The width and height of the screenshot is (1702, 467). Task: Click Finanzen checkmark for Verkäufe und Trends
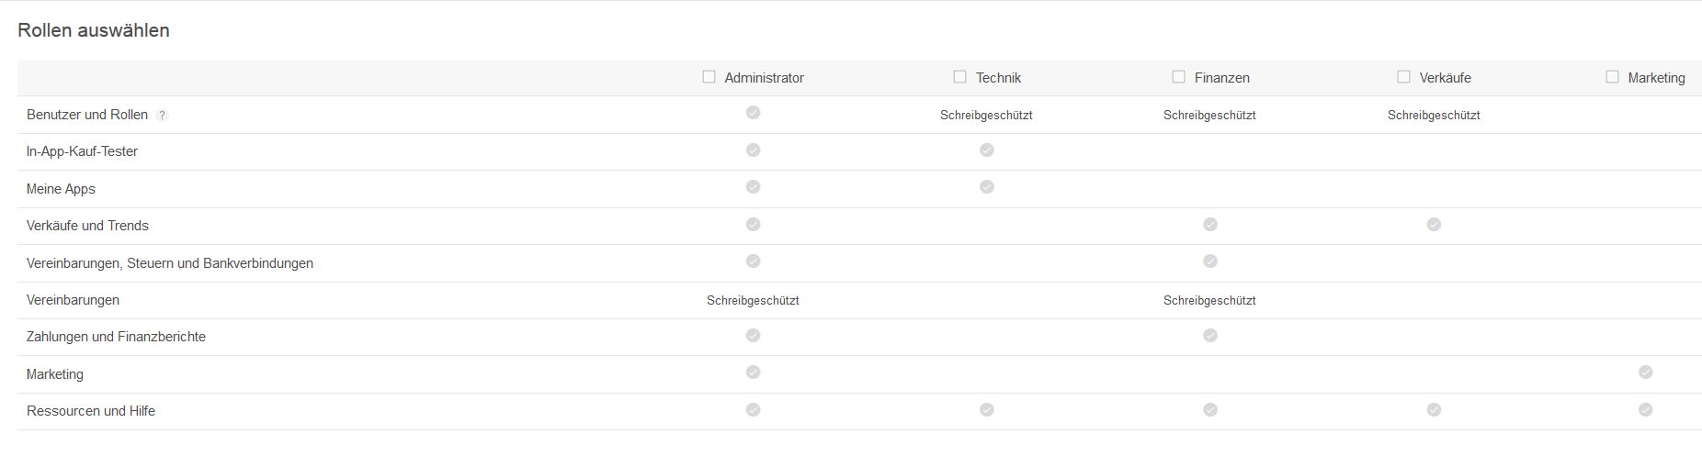[1210, 225]
